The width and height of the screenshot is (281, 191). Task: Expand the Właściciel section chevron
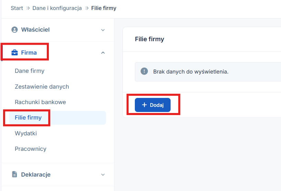tap(103, 30)
